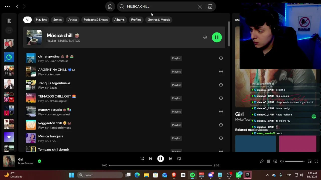Open the Browse icon beside search
This screenshot has width=321, height=180.
[210, 6]
